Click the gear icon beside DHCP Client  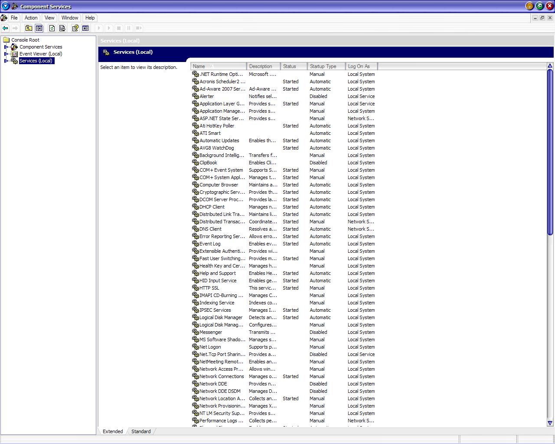click(195, 207)
